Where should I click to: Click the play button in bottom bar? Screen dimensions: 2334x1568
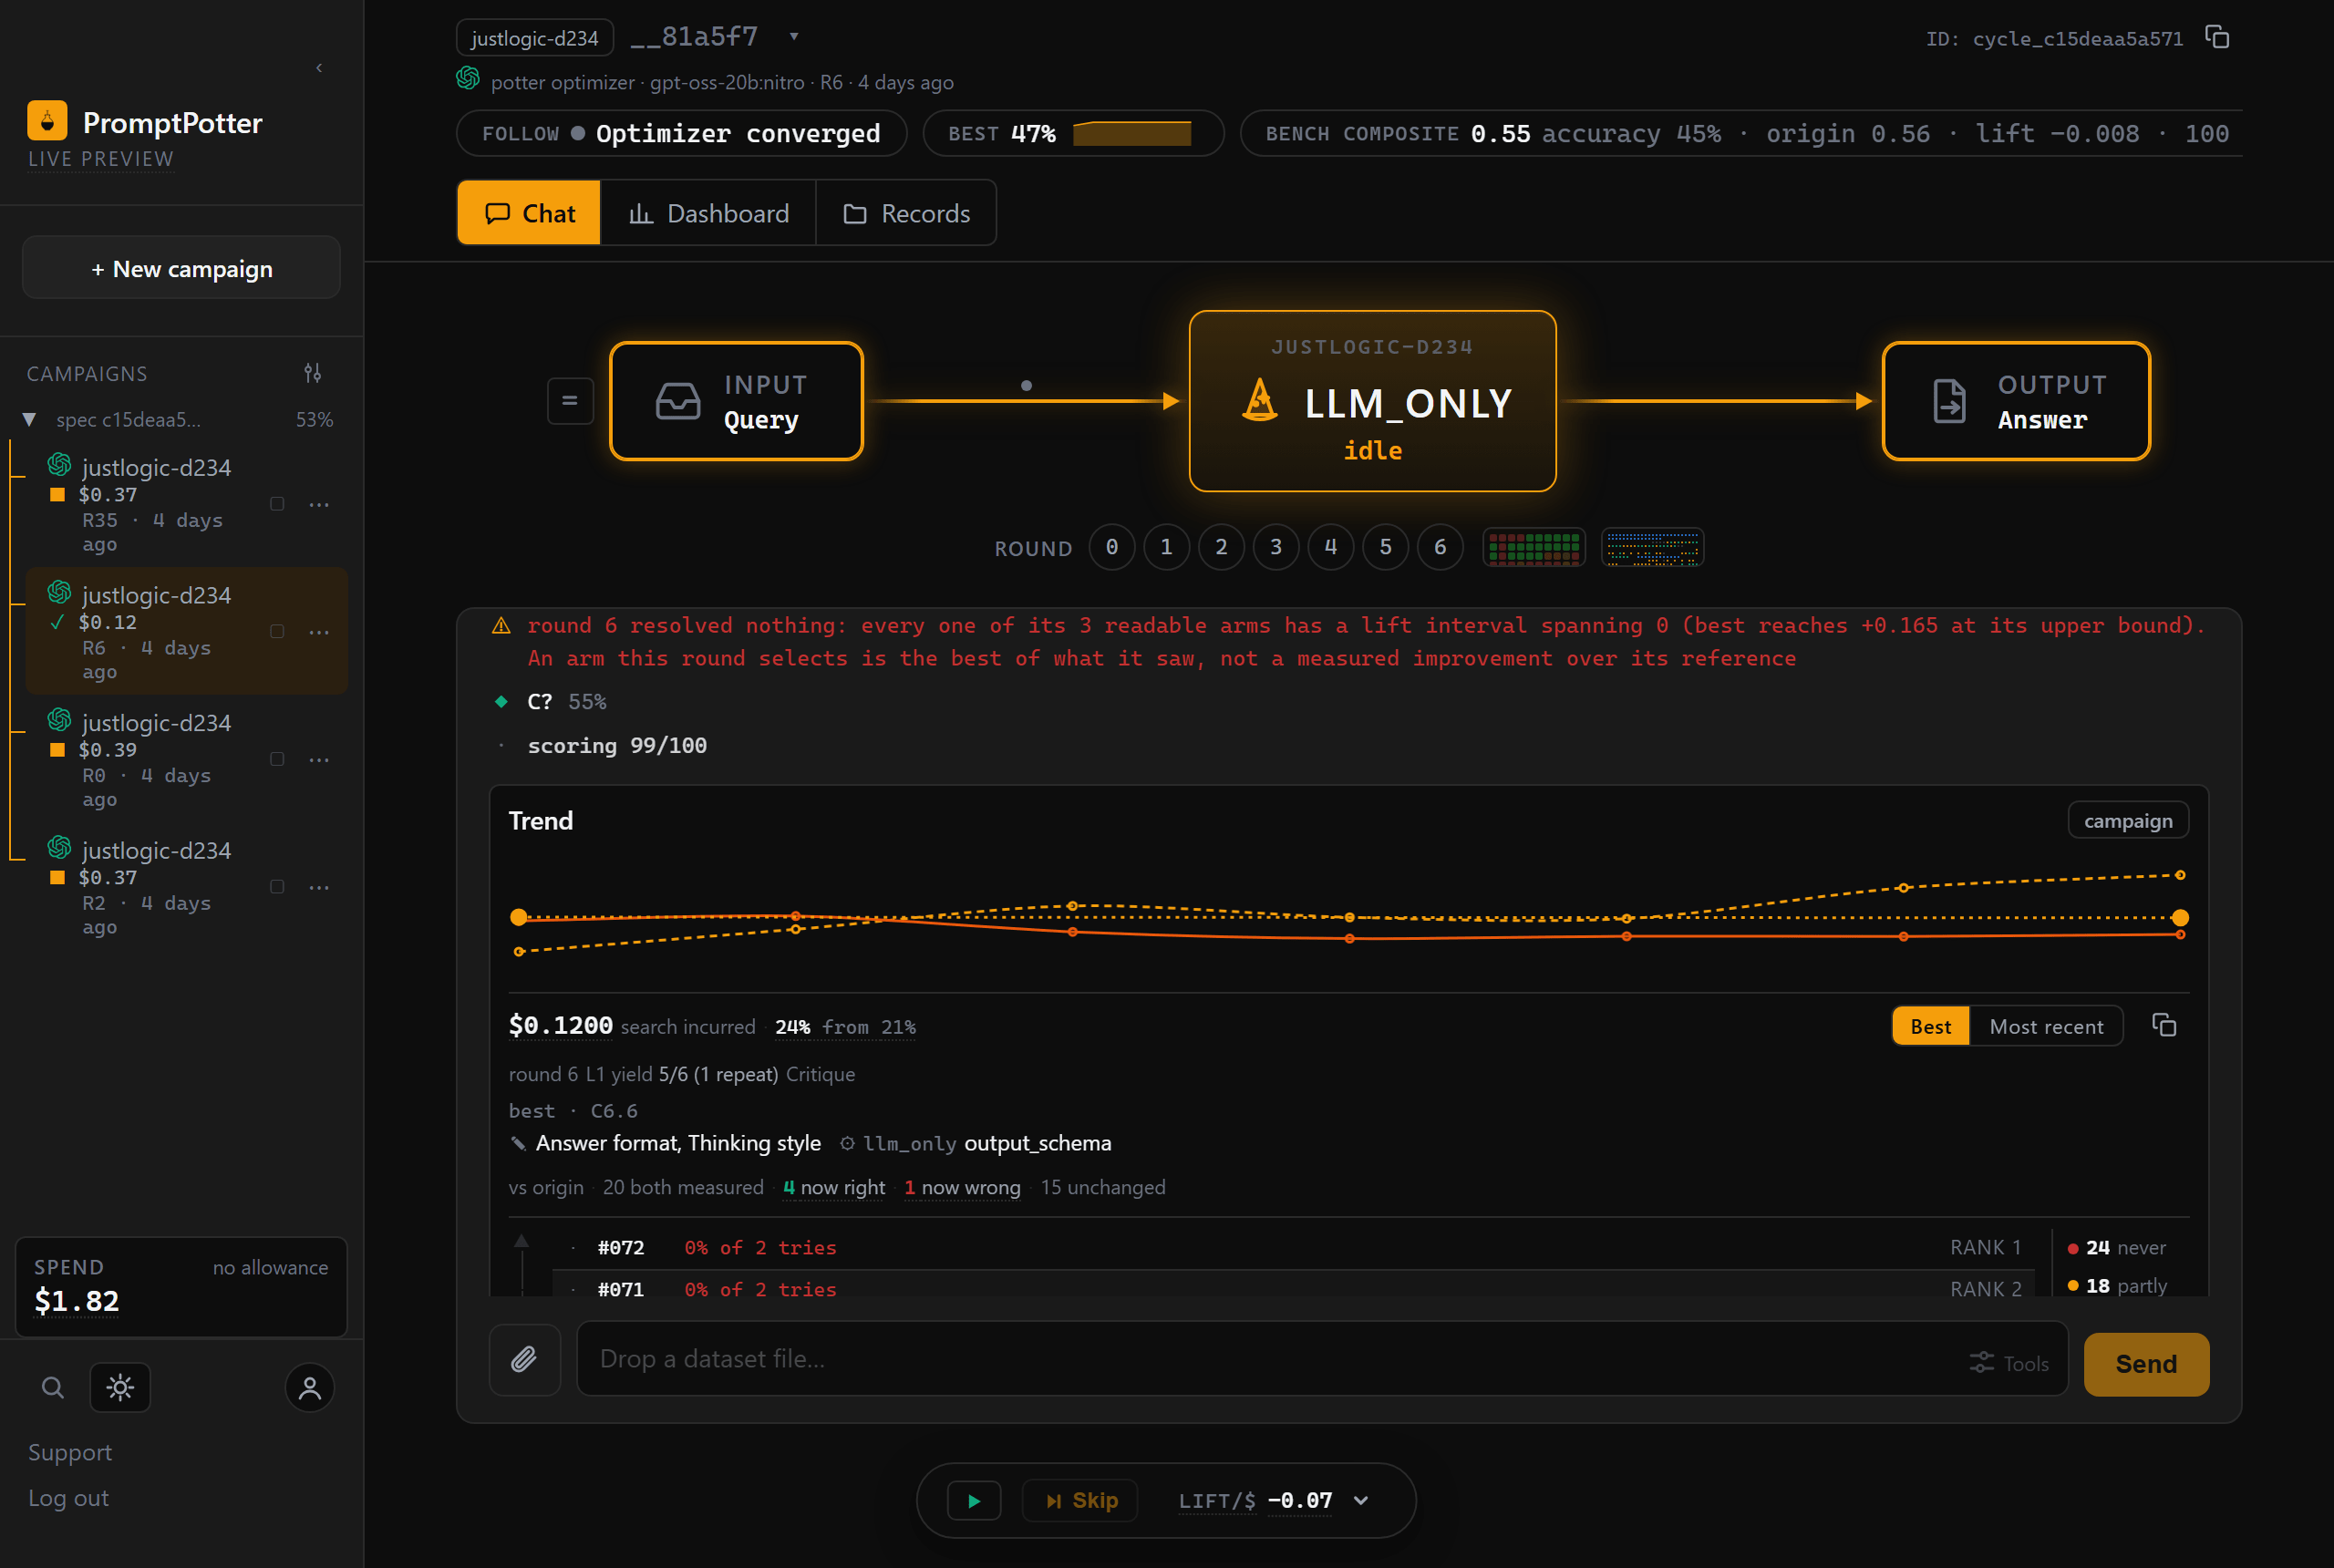click(974, 1500)
